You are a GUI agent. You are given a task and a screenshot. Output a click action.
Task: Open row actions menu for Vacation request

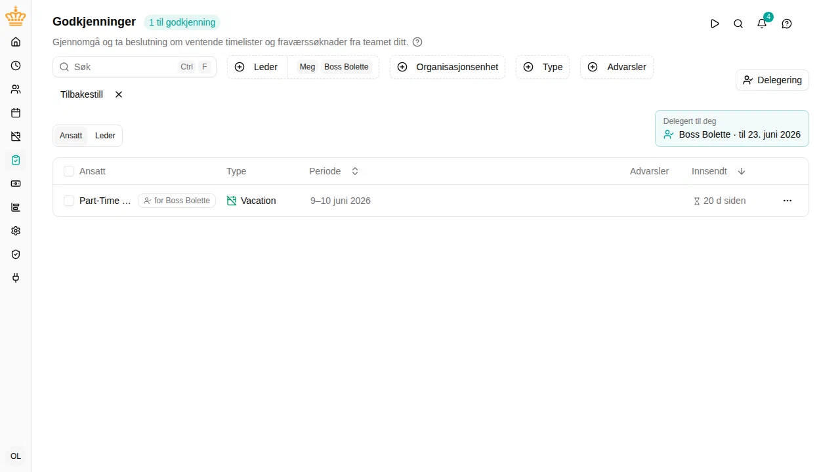pos(787,201)
